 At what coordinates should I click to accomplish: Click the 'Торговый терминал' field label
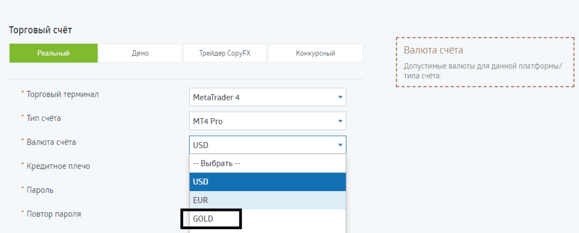point(62,94)
